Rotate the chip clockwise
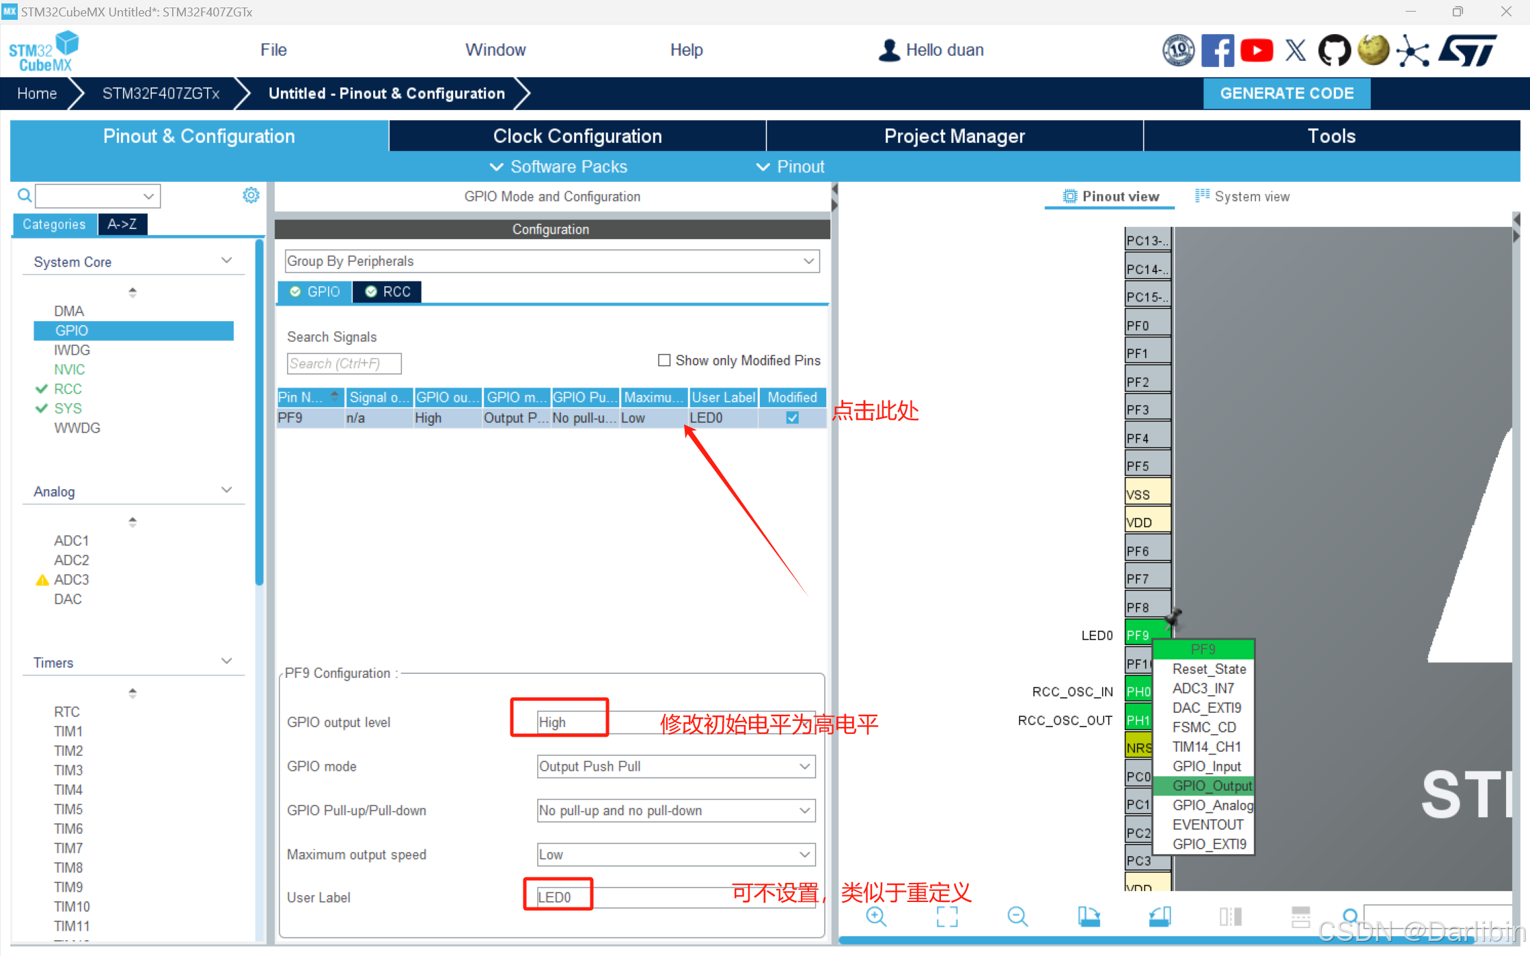 point(1089,917)
